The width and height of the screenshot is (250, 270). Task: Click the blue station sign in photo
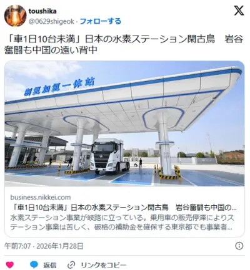tap(59, 87)
